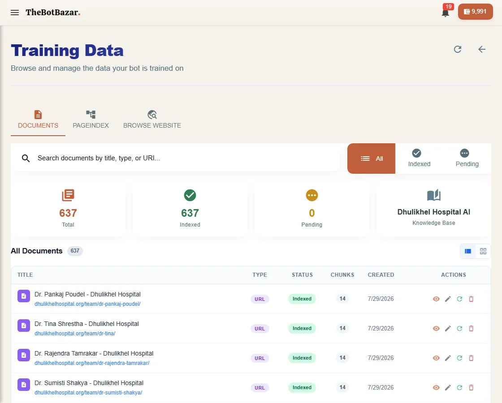Delete the Dr. Tina Shrestha document
This screenshot has height=403, width=502.
[x=471, y=329]
